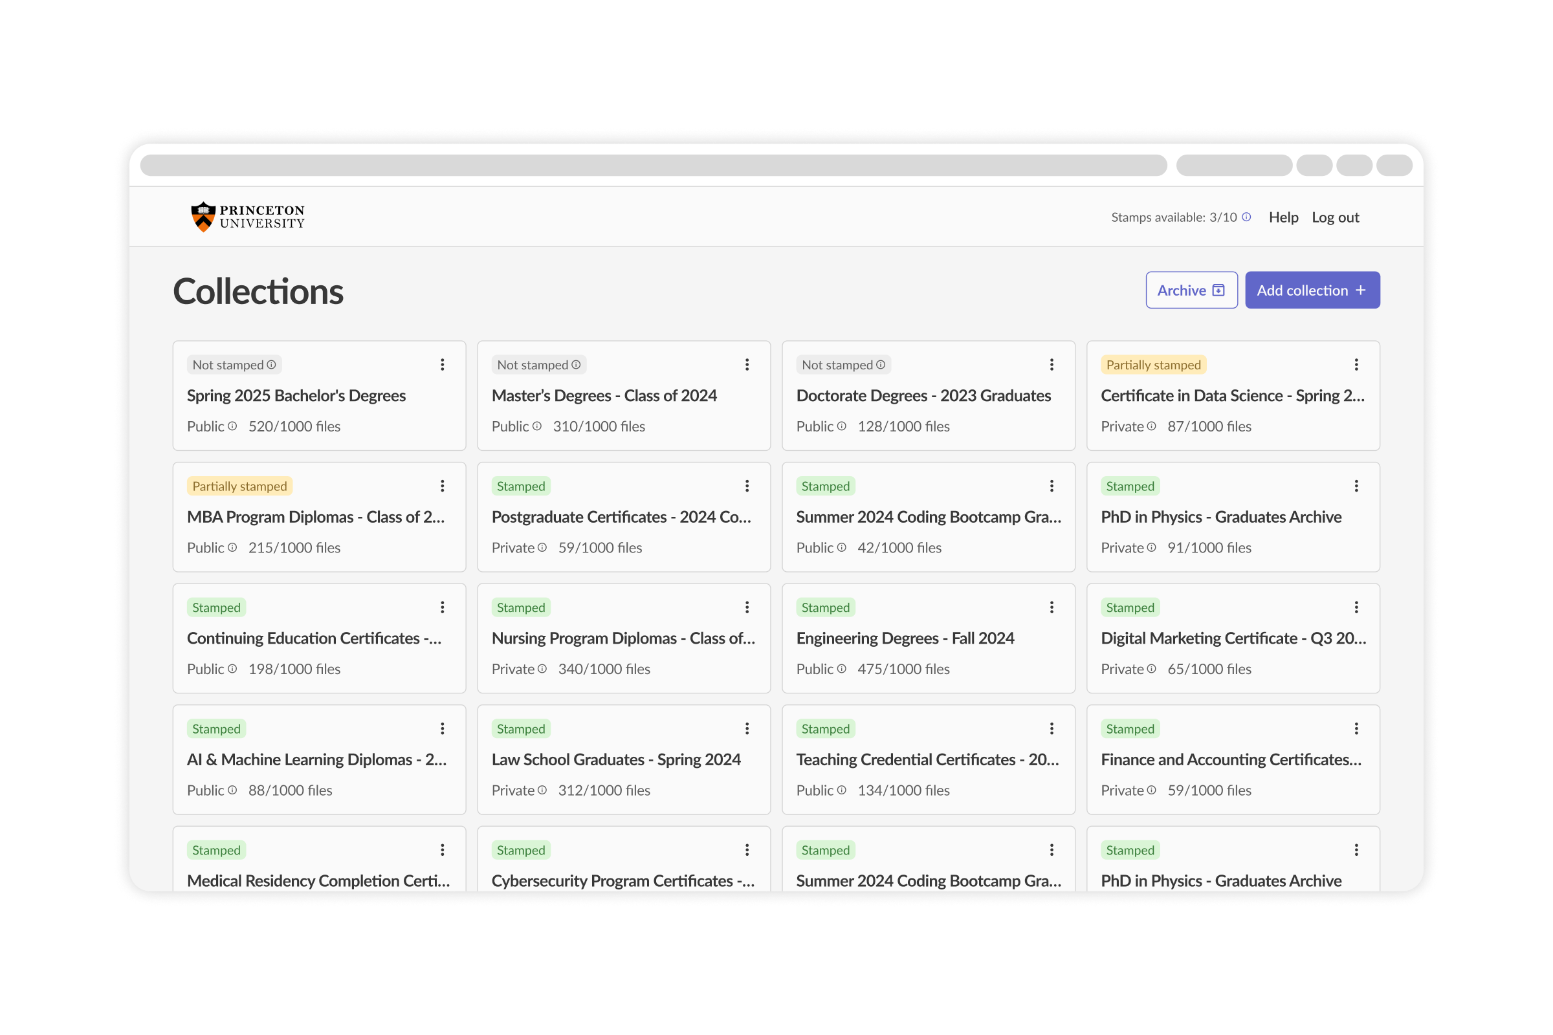Click the Help menu item
The height and width of the screenshot is (1035, 1553).
click(x=1284, y=217)
